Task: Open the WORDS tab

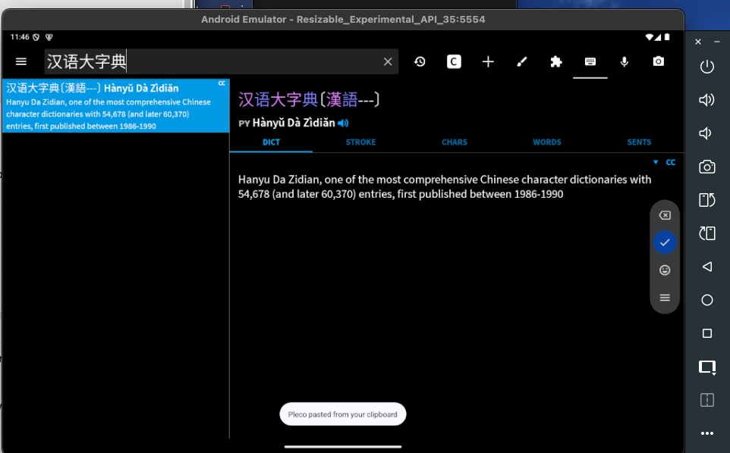Action: pos(546,142)
